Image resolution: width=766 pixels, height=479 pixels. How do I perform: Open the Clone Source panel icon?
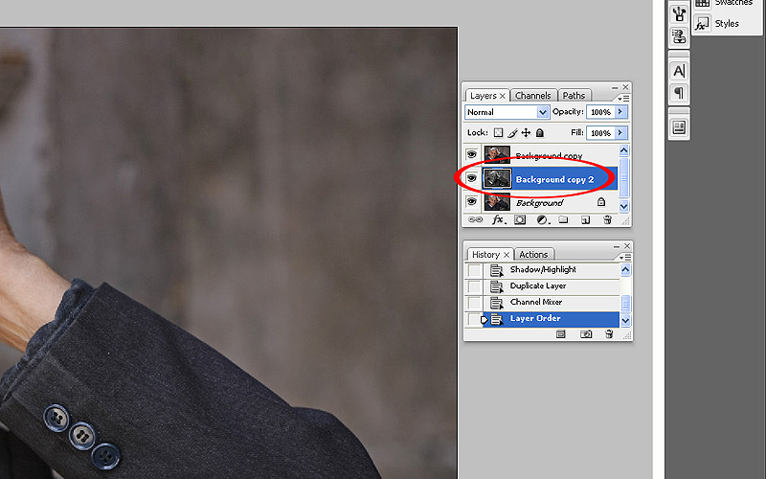click(679, 36)
